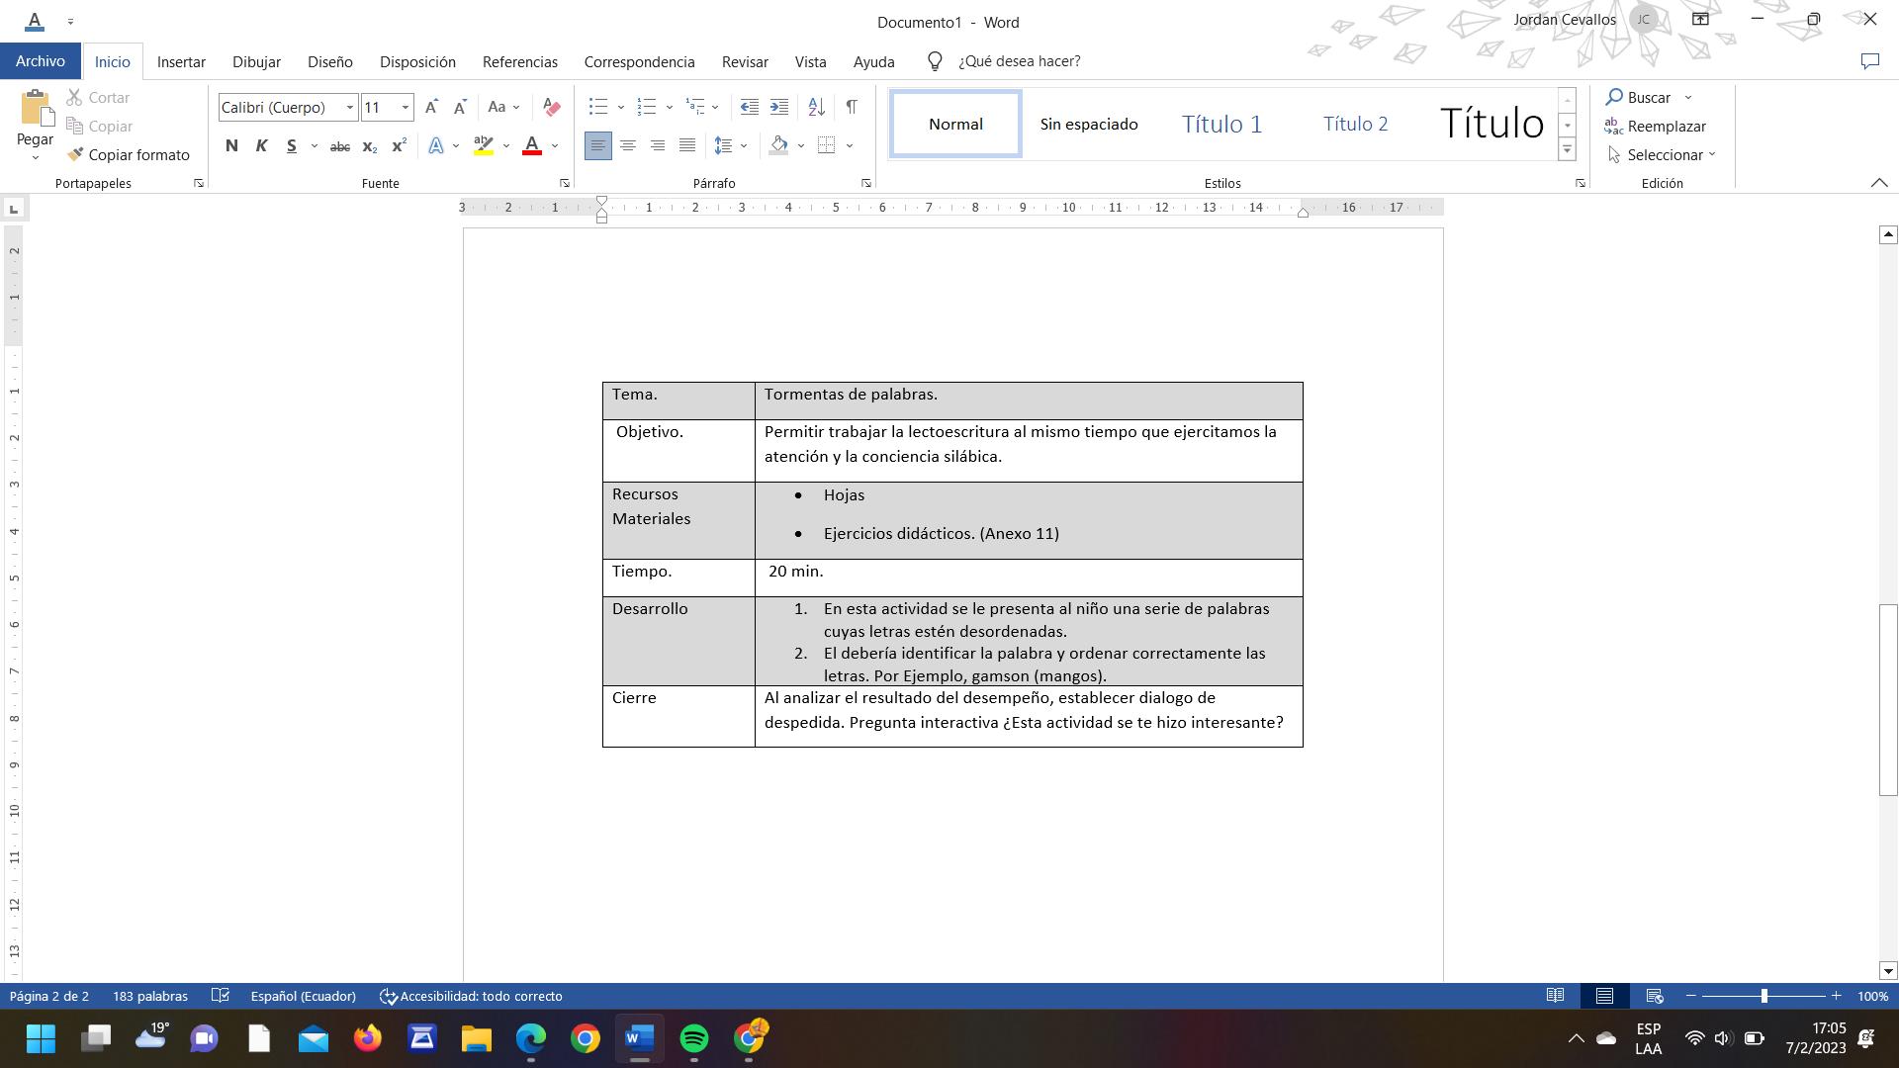This screenshot has height=1068, width=1899.
Task: Click the strikethrough abc icon
Action: pos(339,145)
